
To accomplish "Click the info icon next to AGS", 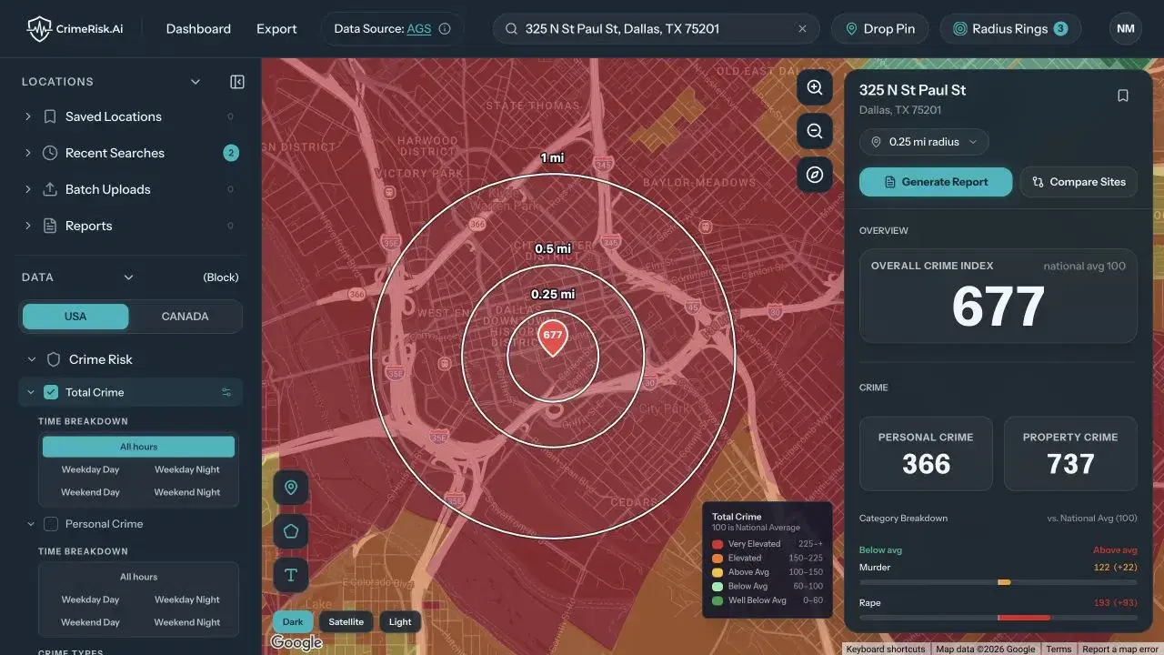I will (445, 29).
